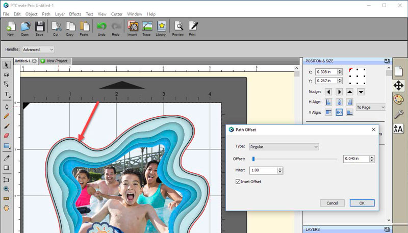Select the Transform distort tool

[x=7, y=179]
